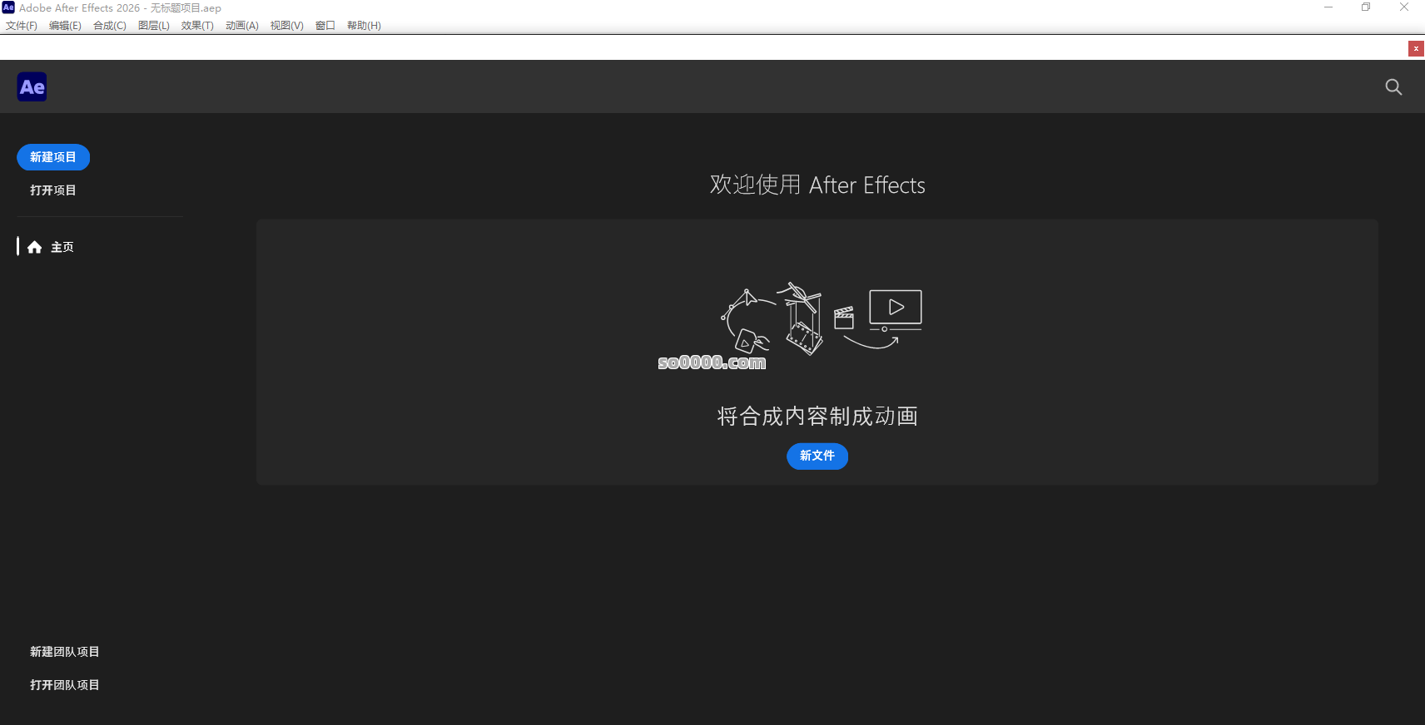Click 新建团队项目 in the sidebar
Screen dimensions: 1425x725
click(65, 652)
